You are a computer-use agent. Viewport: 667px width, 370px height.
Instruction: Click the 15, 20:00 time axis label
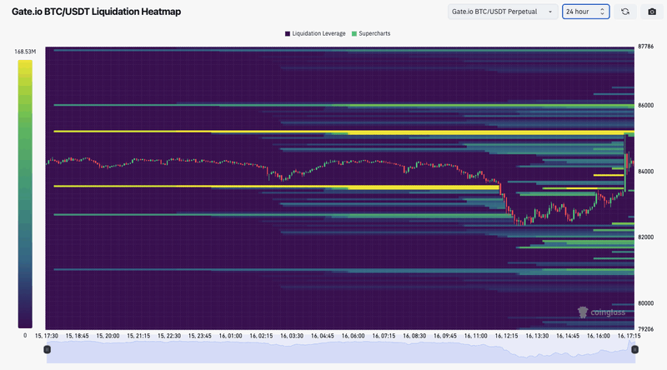[x=108, y=336]
